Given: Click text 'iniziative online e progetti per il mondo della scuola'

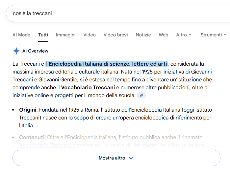Looking at the screenshot, I should click(74, 96).
